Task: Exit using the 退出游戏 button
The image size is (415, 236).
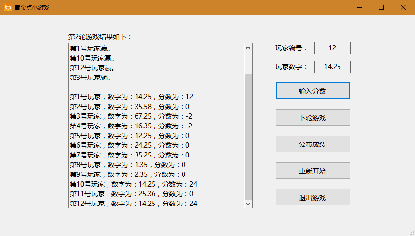Action: click(312, 197)
